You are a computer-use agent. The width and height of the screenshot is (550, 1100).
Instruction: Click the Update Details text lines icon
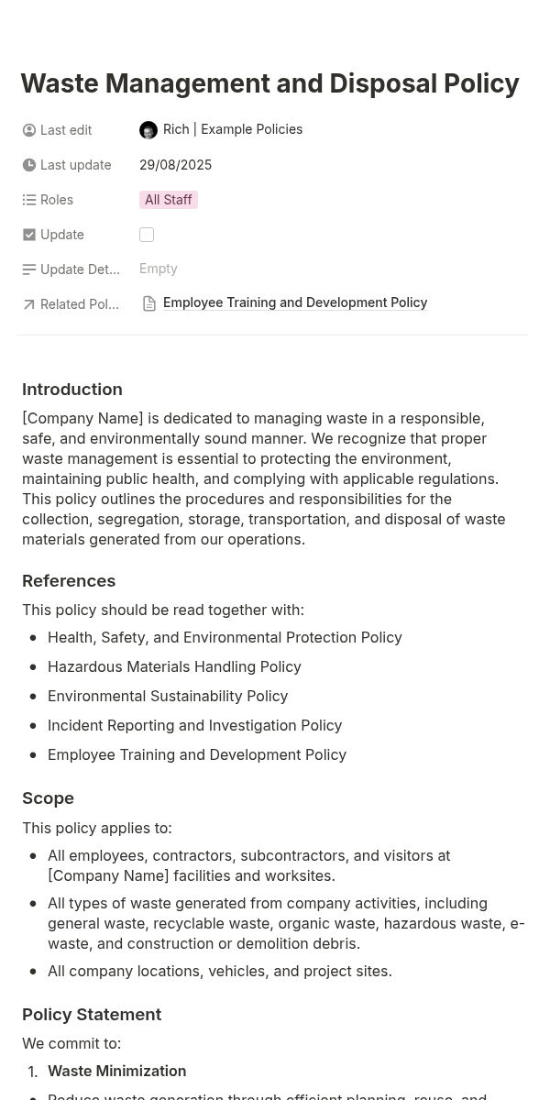[29, 269]
